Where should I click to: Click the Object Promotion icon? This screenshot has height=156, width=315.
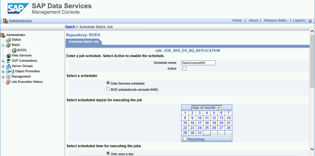coord(10,72)
